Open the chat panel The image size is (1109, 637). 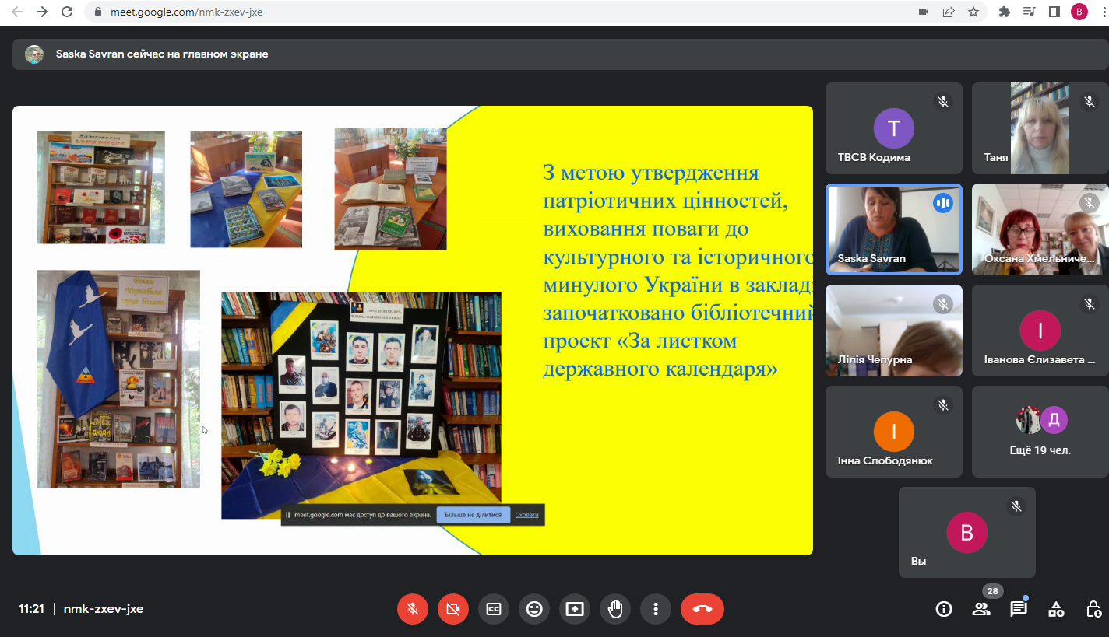pos(1019,609)
